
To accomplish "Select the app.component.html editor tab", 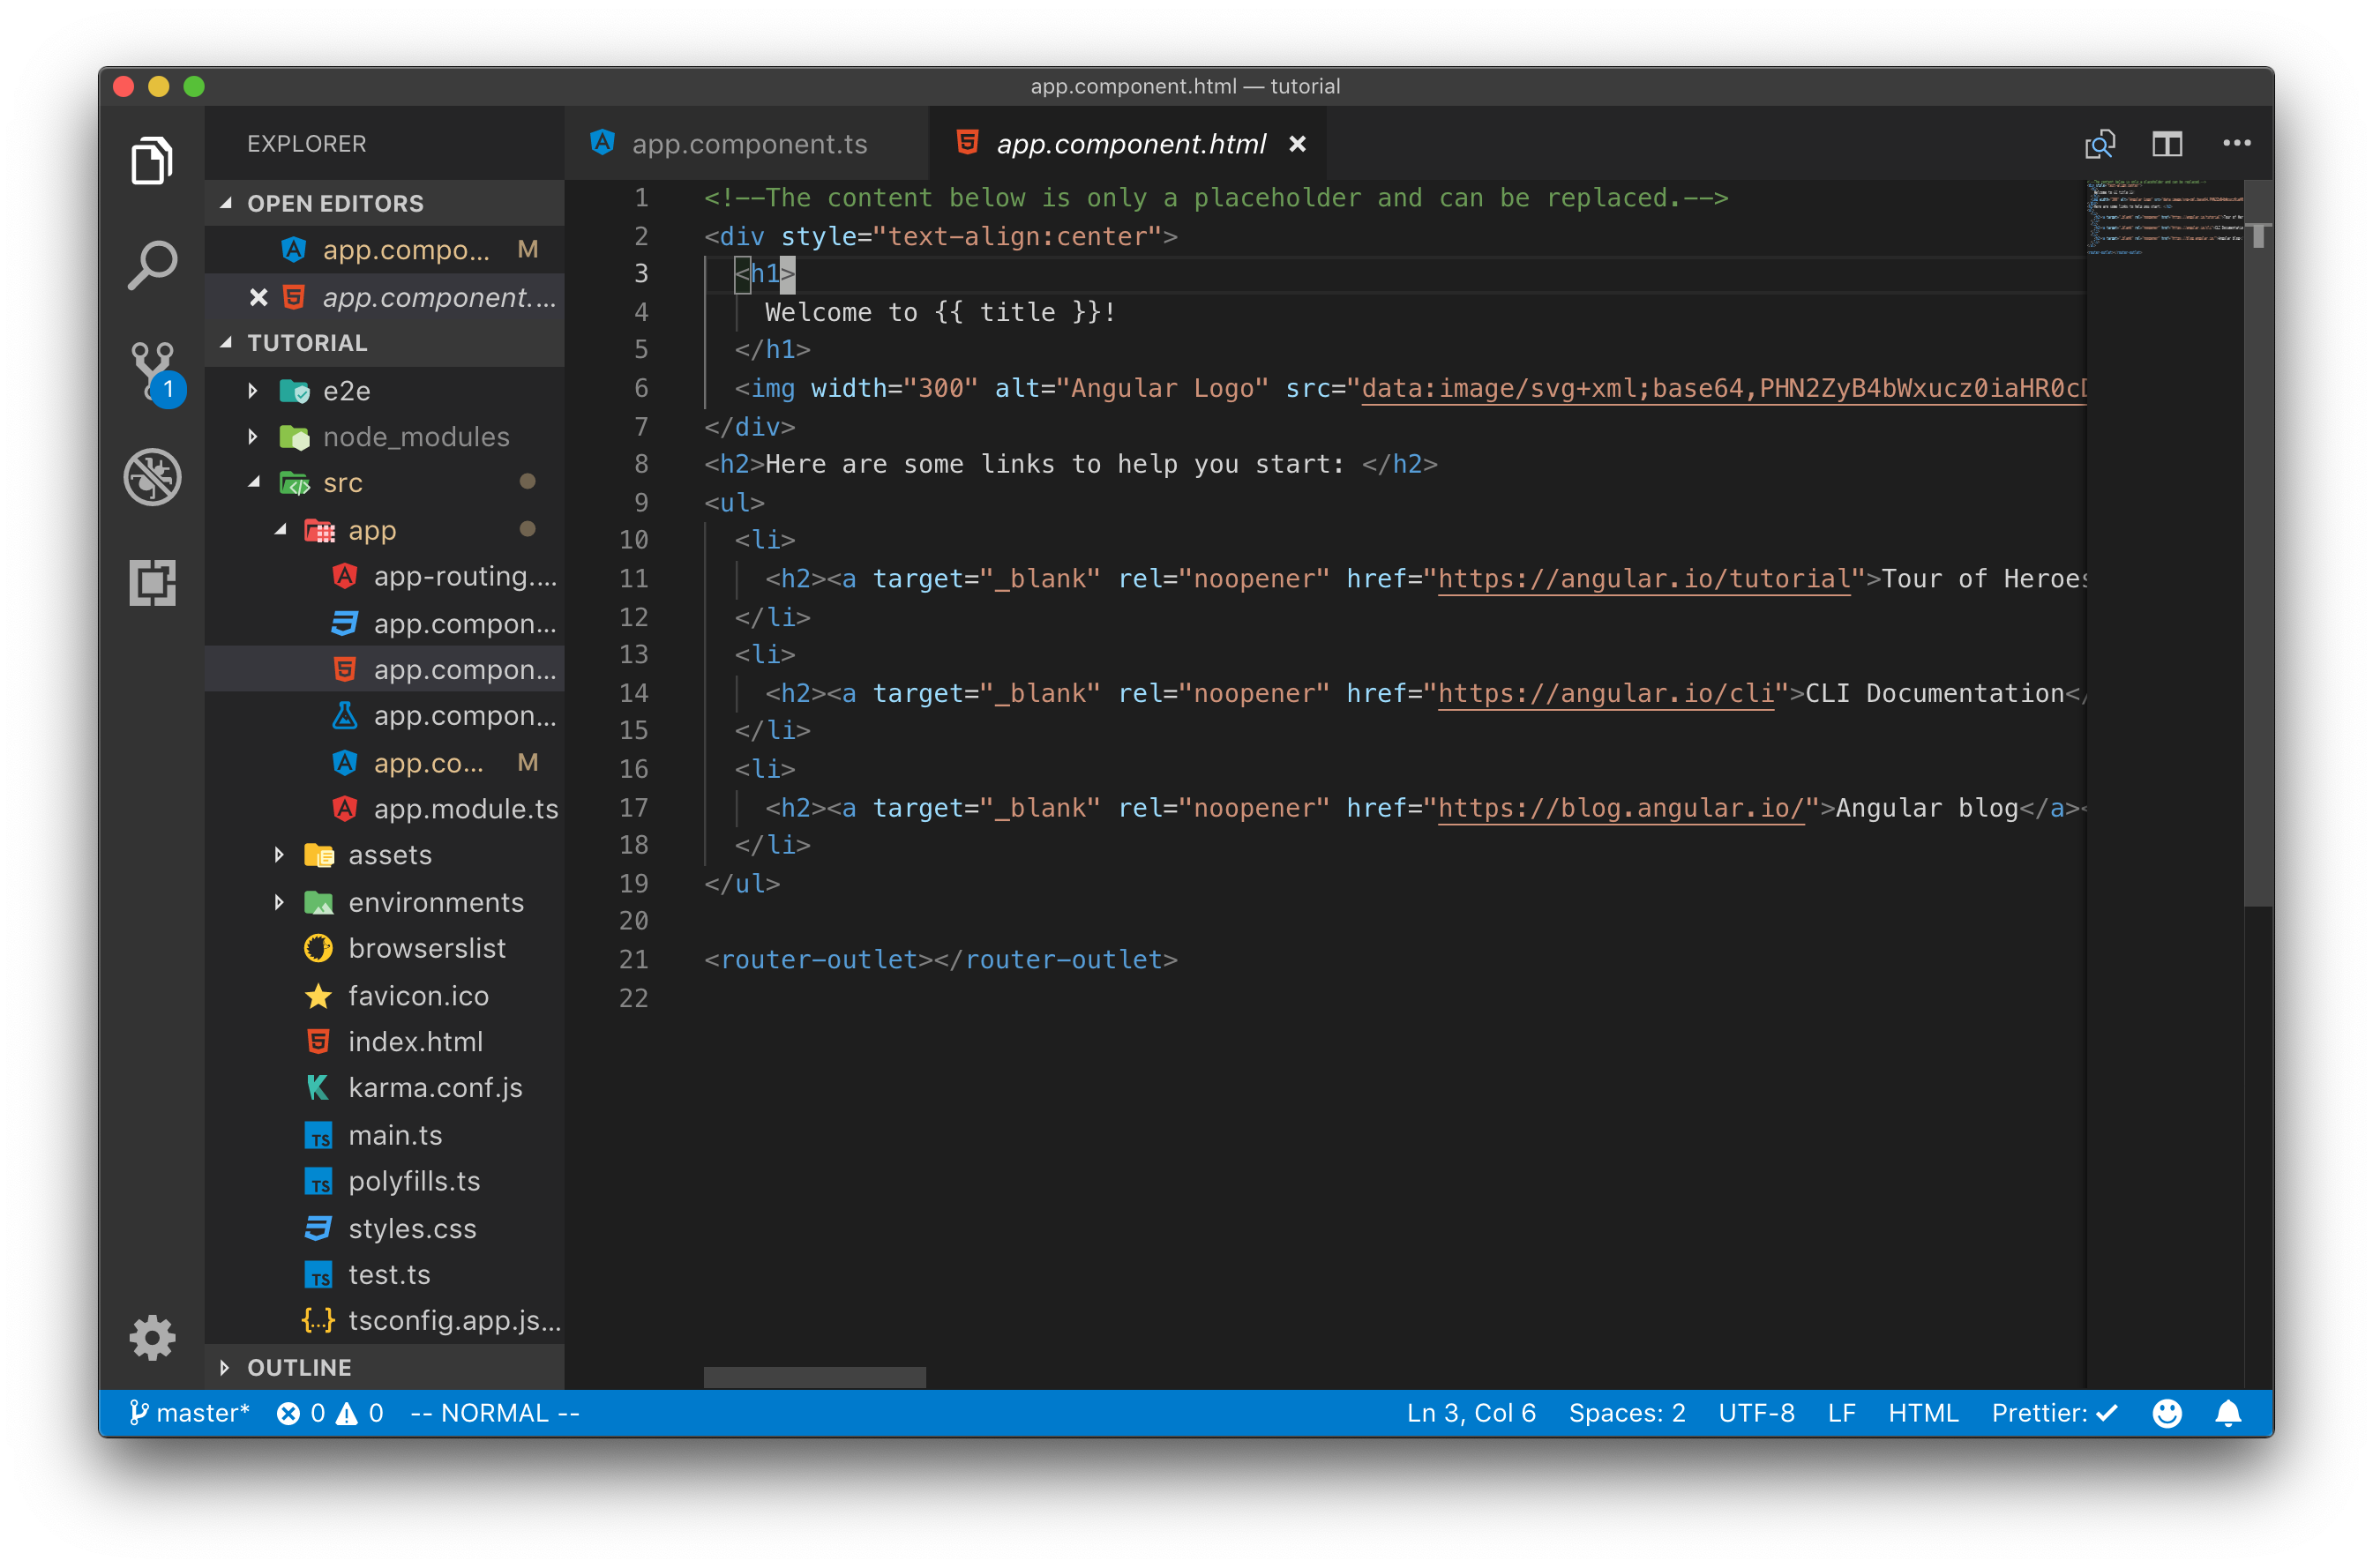I will [x=1130, y=144].
